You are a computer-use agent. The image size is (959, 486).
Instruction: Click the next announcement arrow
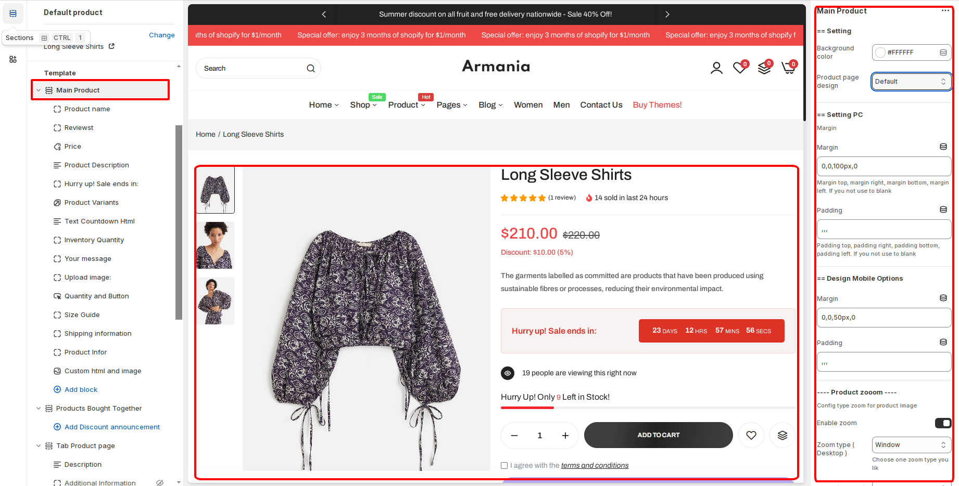point(667,14)
